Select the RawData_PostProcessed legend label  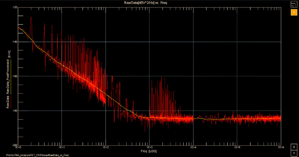coord(8,77)
